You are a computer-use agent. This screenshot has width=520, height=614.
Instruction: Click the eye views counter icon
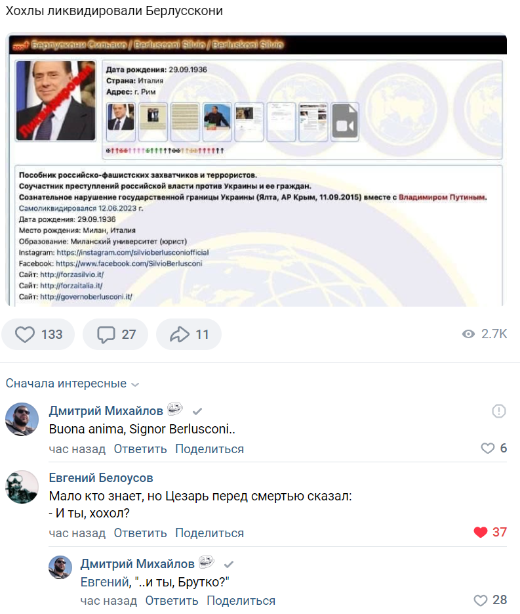[x=468, y=334]
